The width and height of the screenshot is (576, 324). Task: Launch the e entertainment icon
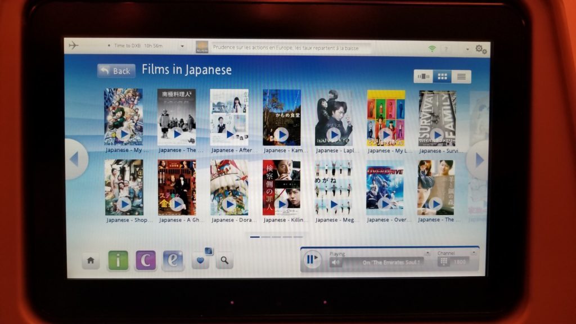[174, 260]
